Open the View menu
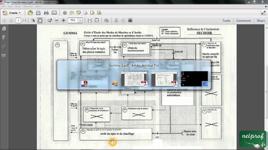This screenshot has height=150, width=268. pyautogui.click(x=18, y=7)
